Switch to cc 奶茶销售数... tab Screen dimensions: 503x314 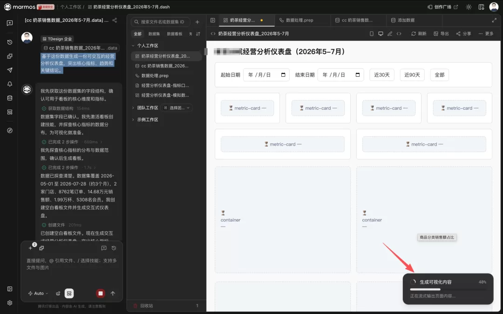click(x=358, y=20)
